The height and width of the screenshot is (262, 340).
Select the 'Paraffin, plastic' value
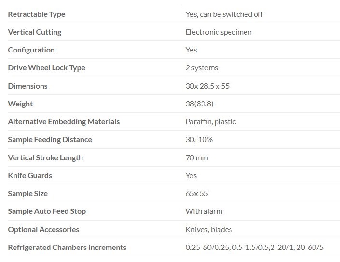pos(211,121)
